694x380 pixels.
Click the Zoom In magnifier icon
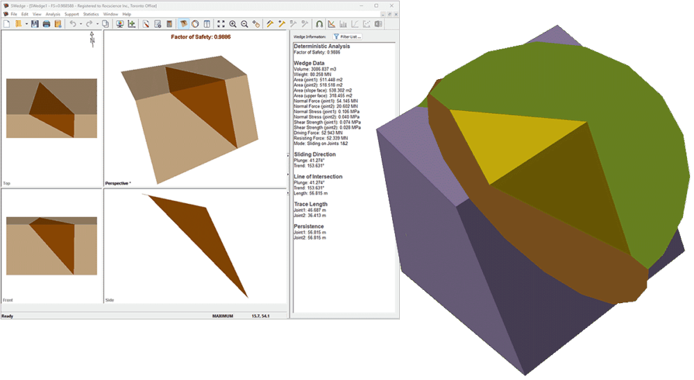coord(232,24)
